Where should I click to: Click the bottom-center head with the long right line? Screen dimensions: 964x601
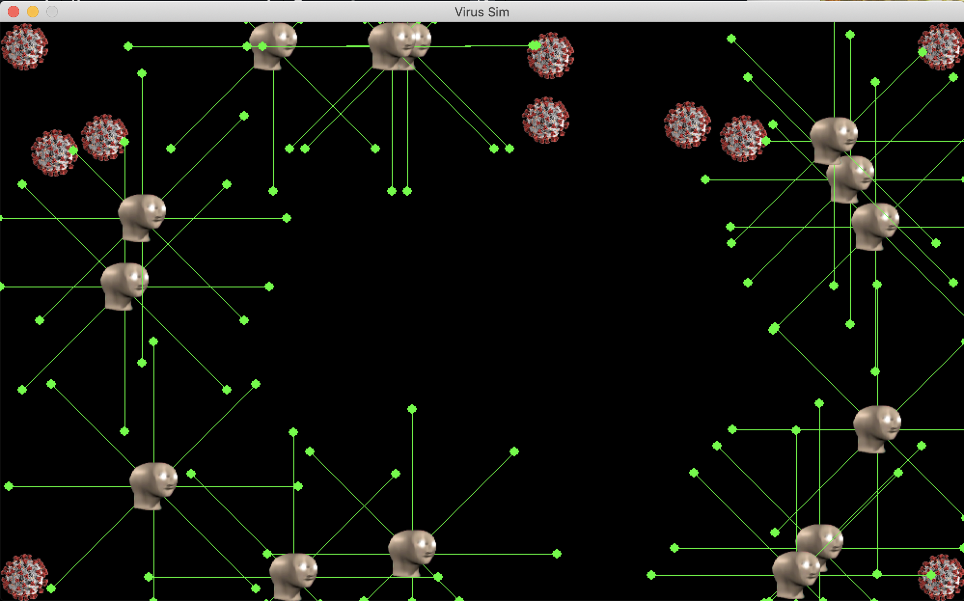coord(412,553)
